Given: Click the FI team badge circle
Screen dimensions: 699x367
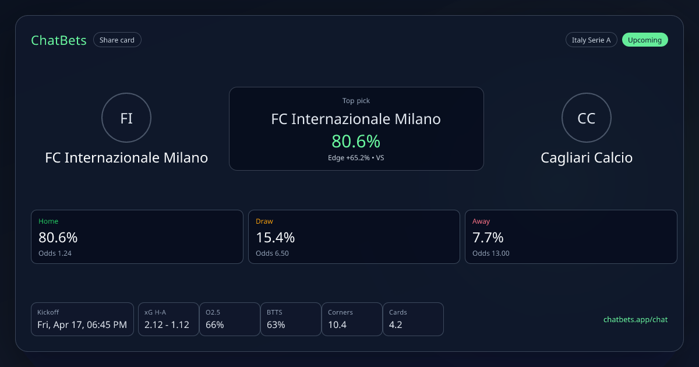Looking at the screenshot, I should [x=126, y=118].
